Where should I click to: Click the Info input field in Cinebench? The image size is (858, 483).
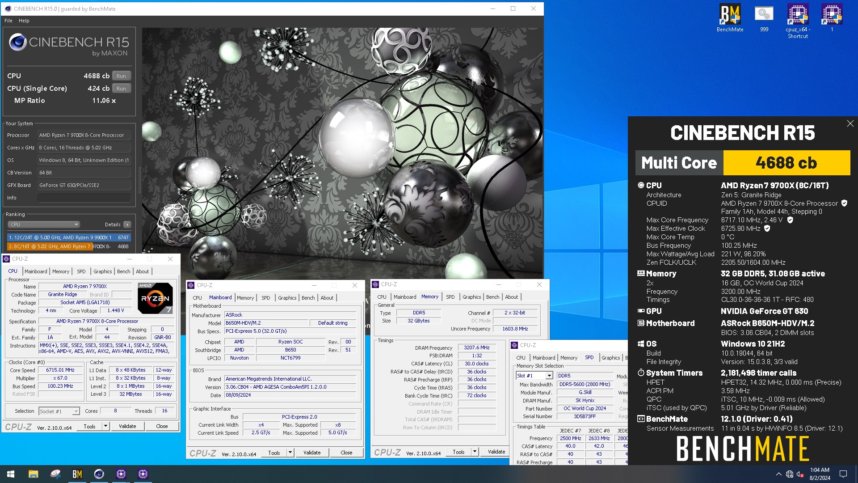84,198
